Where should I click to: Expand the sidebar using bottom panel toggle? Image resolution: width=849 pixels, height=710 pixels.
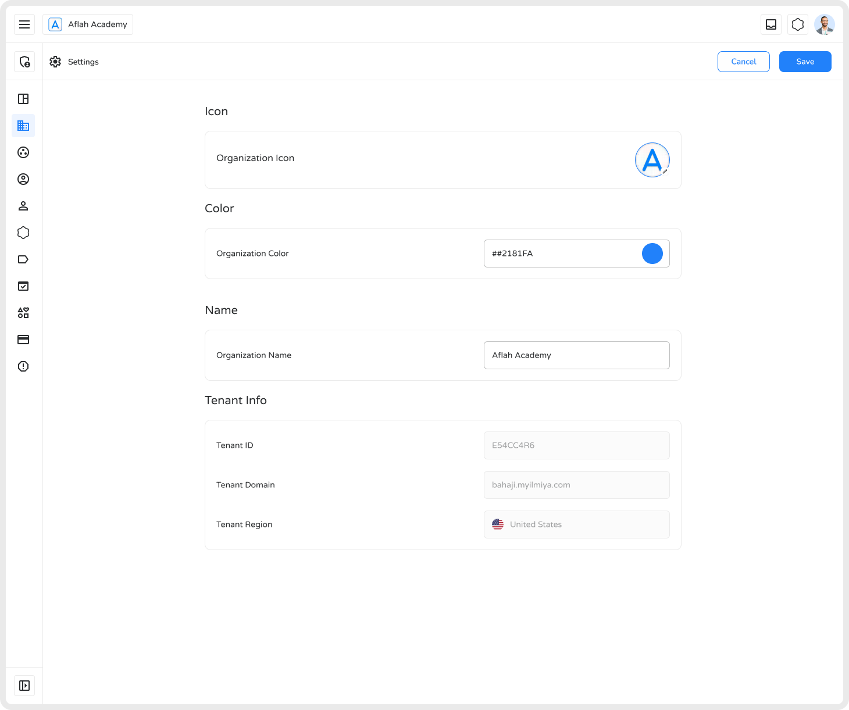click(24, 686)
